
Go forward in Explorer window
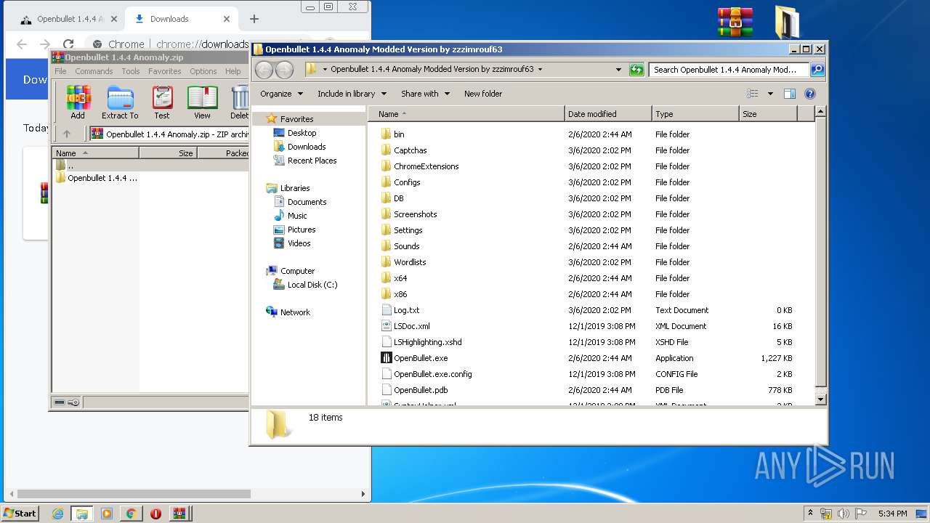coord(285,70)
